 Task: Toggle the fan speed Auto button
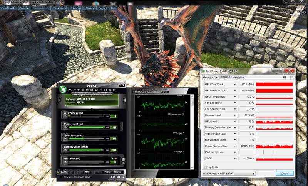[114, 158]
